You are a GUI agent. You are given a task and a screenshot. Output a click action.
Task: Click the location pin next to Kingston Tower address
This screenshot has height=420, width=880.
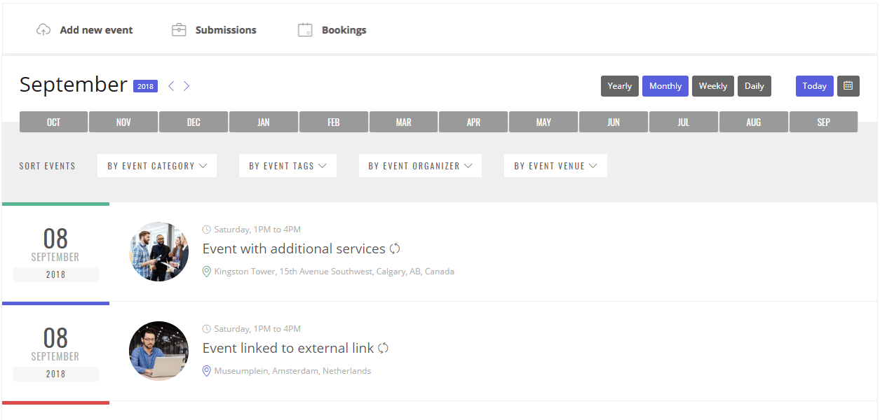pos(206,272)
